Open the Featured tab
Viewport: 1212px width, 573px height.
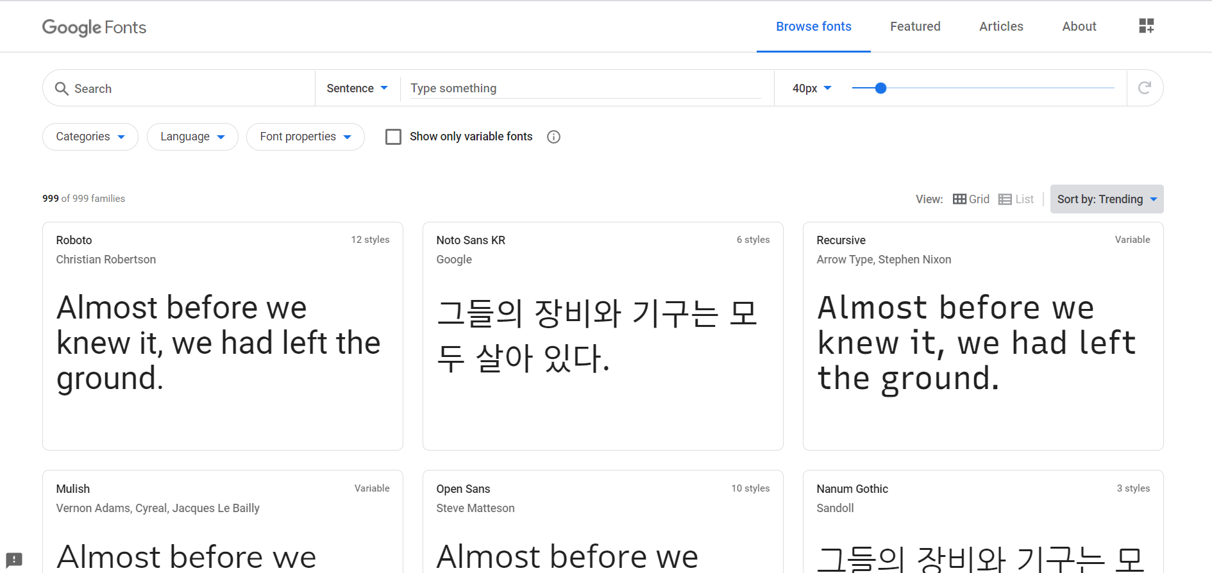point(915,26)
